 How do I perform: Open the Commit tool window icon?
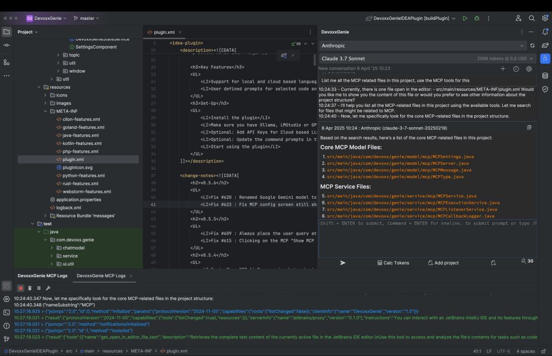point(7,45)
